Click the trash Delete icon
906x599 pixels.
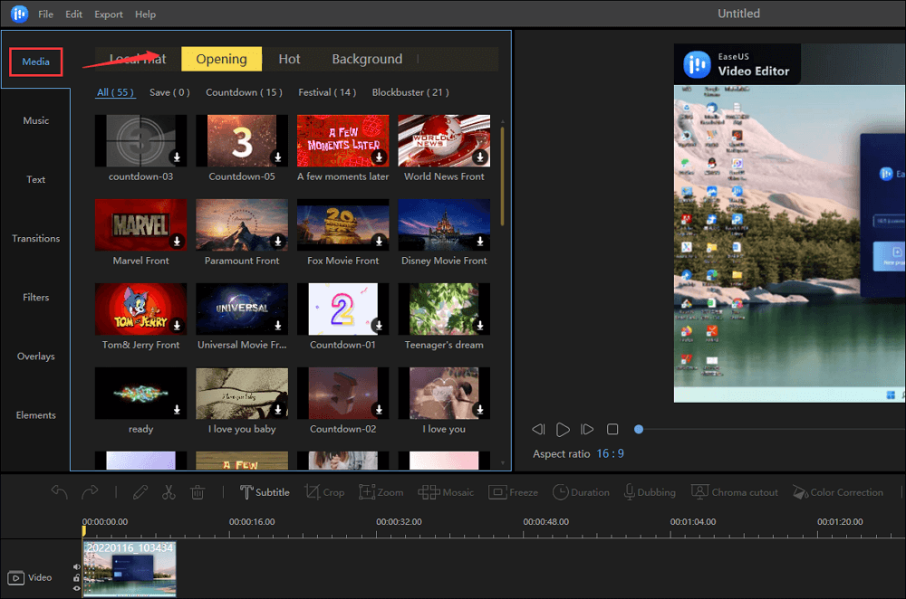198,492
